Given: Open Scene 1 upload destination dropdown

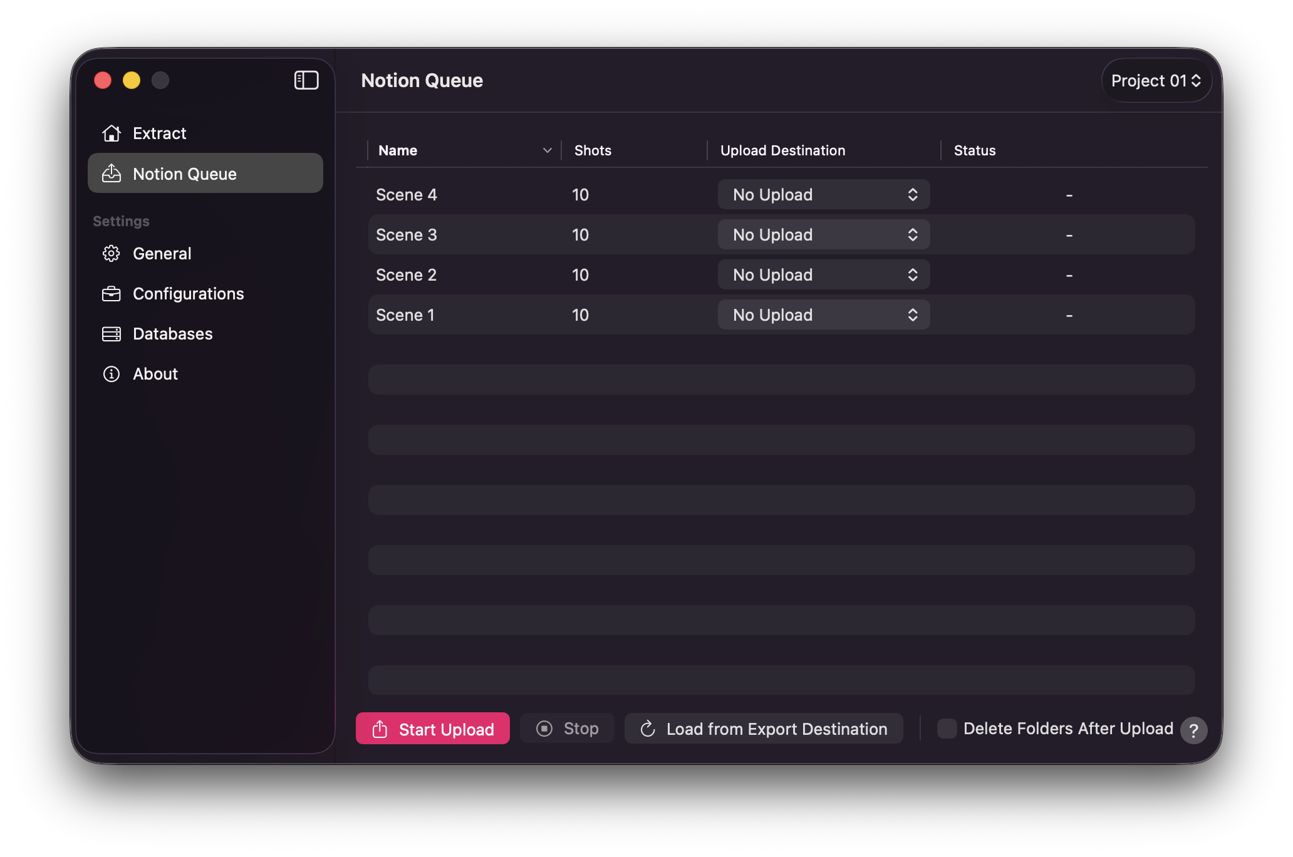Looking at the screenshot, I should 824,315.
